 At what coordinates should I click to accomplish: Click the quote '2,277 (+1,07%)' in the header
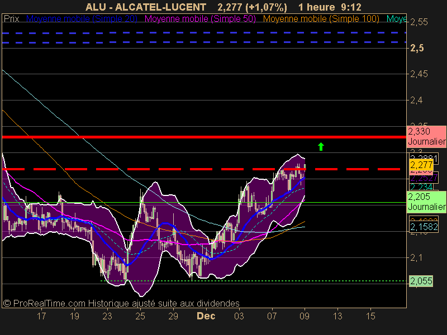point(252,7)
